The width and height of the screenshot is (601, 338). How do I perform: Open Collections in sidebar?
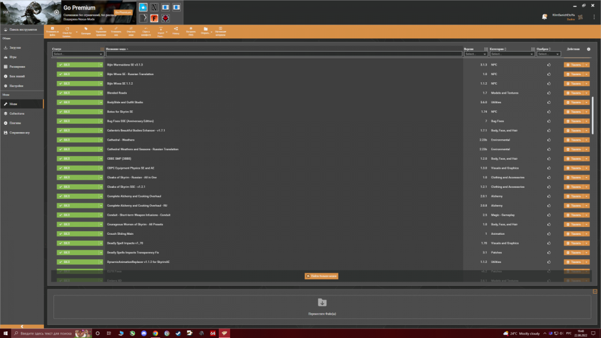click(22, 113)
